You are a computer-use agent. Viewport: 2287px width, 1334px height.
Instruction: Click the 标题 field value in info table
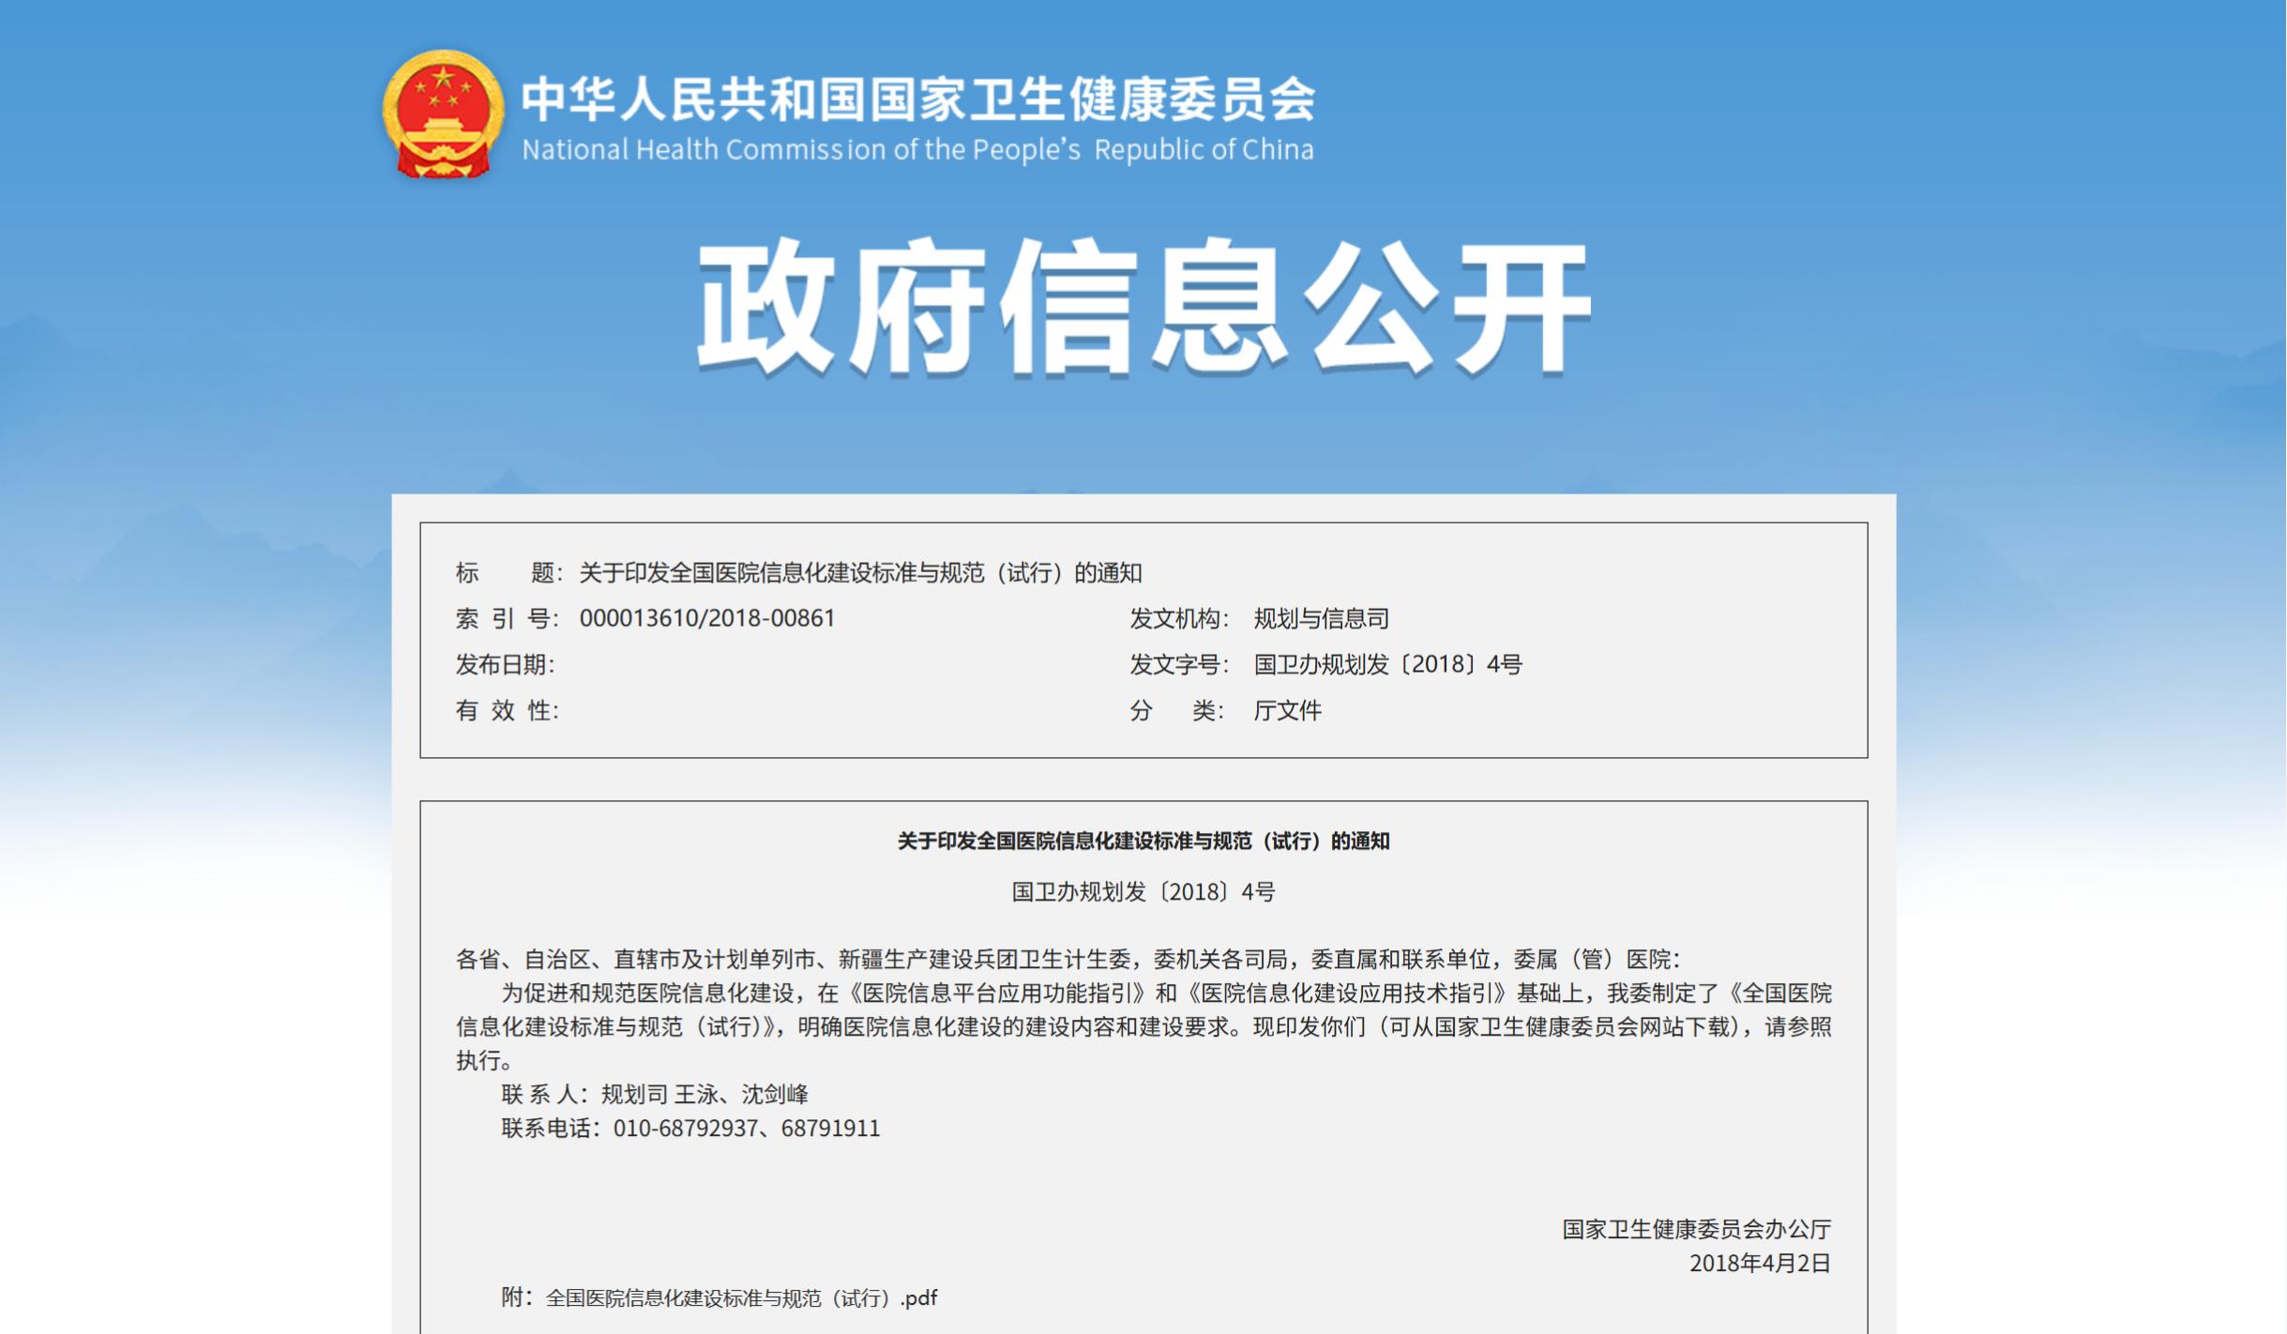coord(860,572)
